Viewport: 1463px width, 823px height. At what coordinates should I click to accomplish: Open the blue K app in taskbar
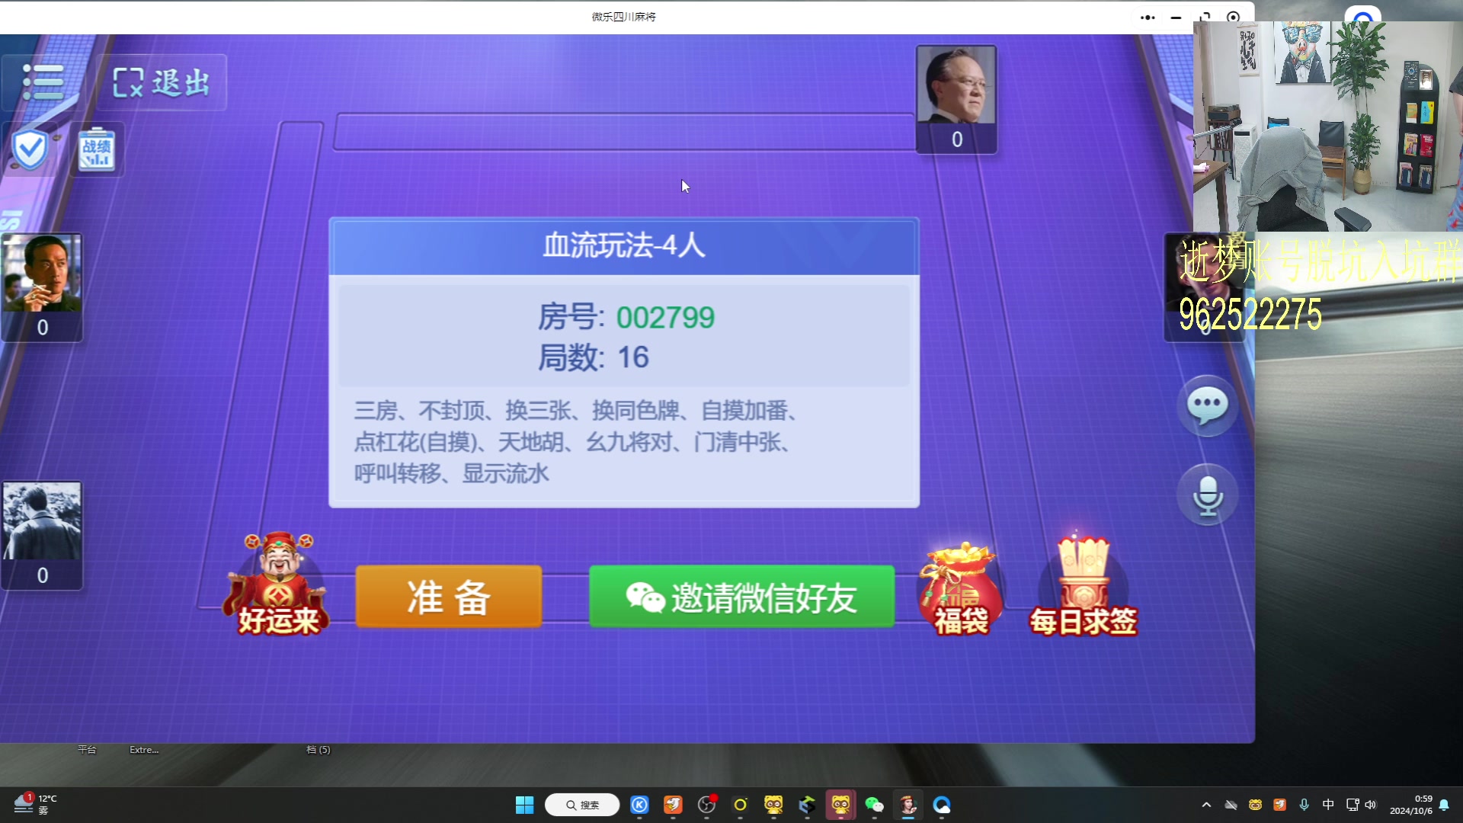639,805
